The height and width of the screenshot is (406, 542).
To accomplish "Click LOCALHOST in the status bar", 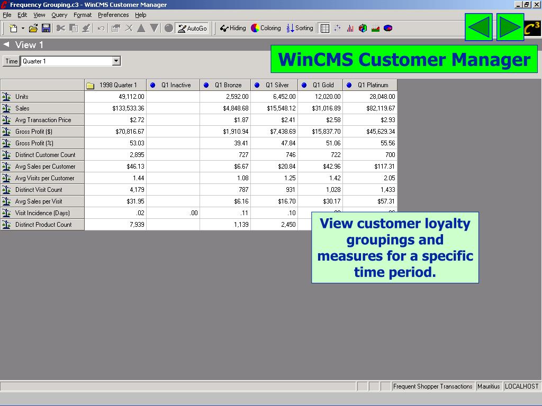I will tap(521, 386).
